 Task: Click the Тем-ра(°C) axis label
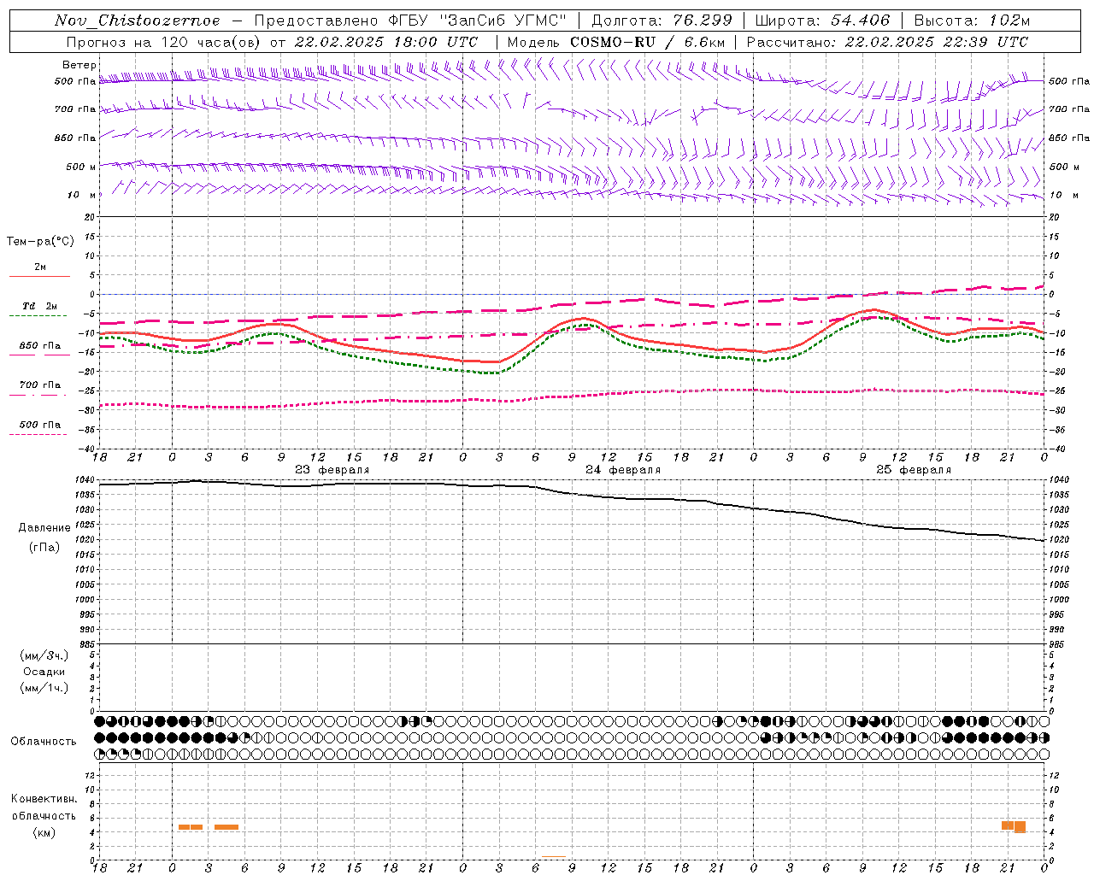click(x=40, y=242)
